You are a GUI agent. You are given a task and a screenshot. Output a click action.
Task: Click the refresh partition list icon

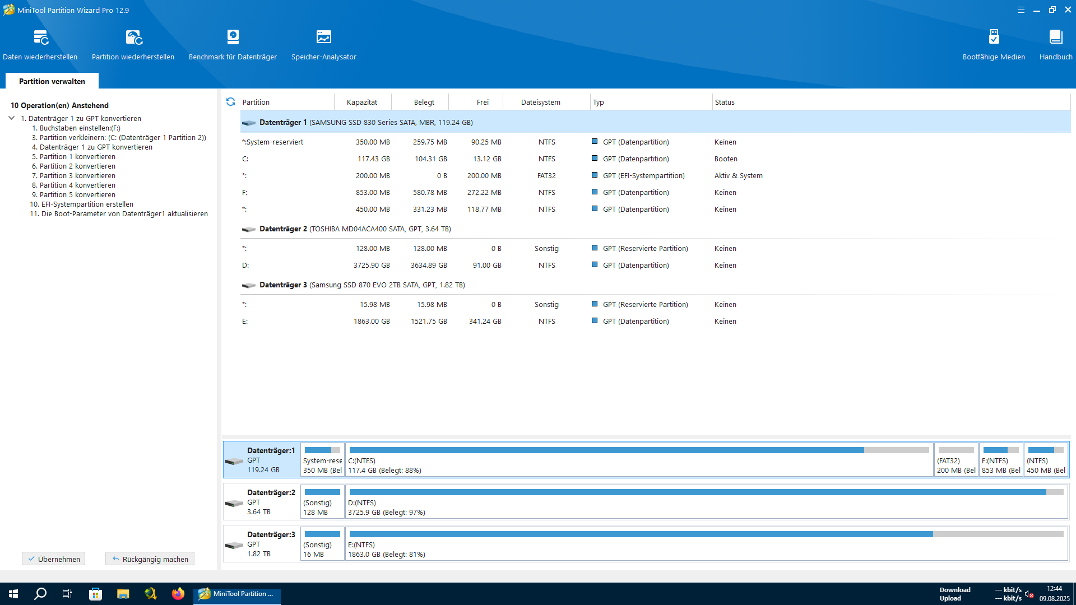pyautogui.click(x=230, y=102)
